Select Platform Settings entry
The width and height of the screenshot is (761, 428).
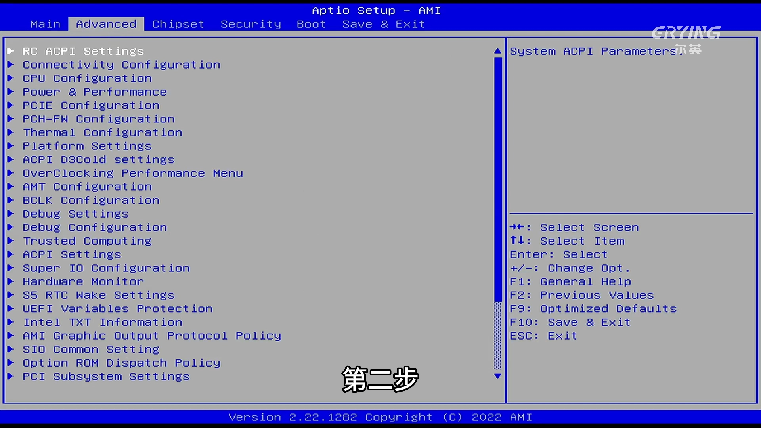click(87, 146)
